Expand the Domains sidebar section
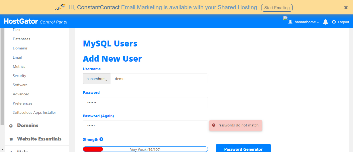Screen dimensions: 353x154 (x=28, y=125)
